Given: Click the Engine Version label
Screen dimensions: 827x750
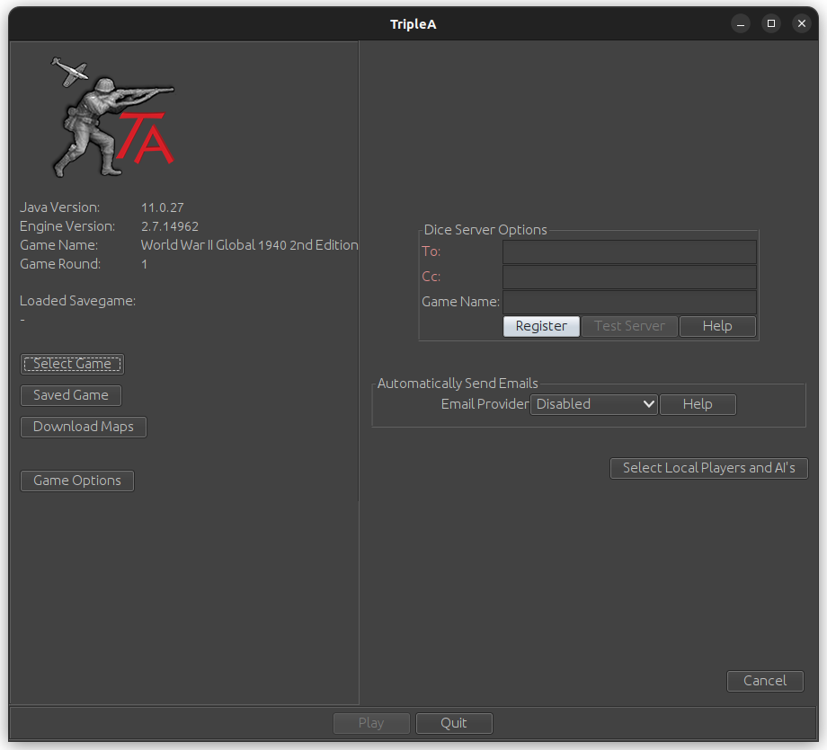Looking at the screenshot, I should pyautogui.click(x=67, y=226).
